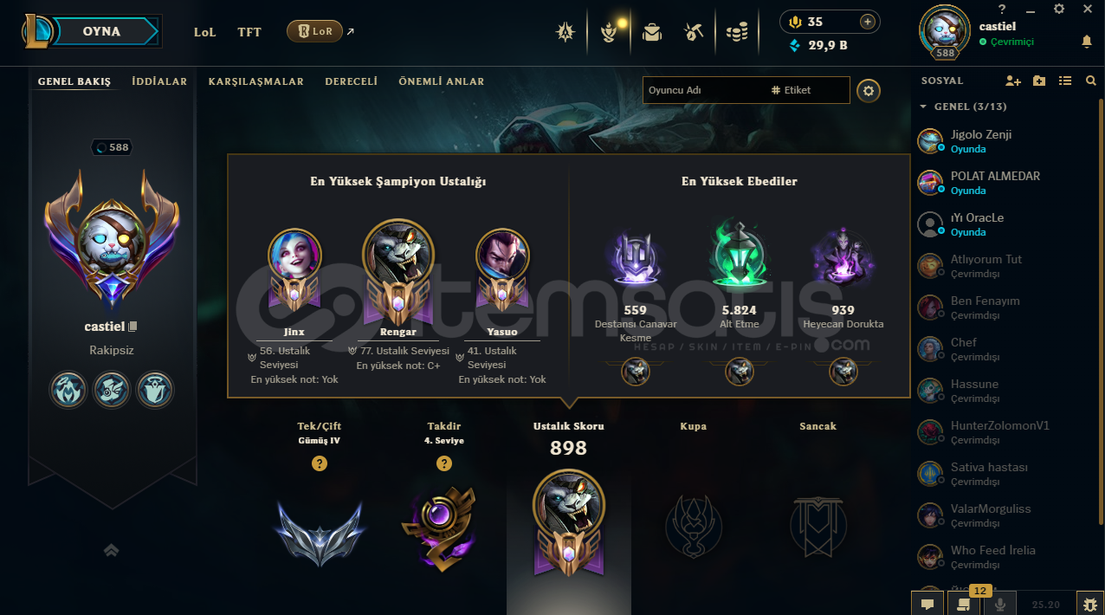
Task: Click the OYNA play button
Action: 102,31
